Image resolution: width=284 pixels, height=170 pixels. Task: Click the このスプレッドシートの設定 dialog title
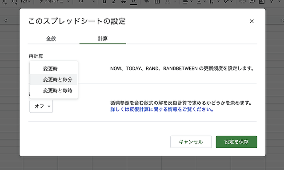coord(77,21)
